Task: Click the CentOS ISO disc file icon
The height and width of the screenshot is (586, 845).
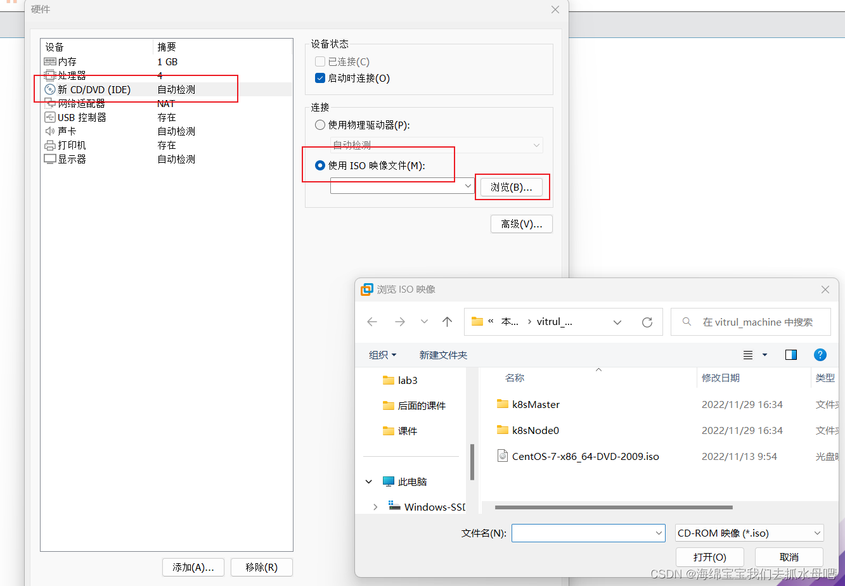Action: coord(503,456)
